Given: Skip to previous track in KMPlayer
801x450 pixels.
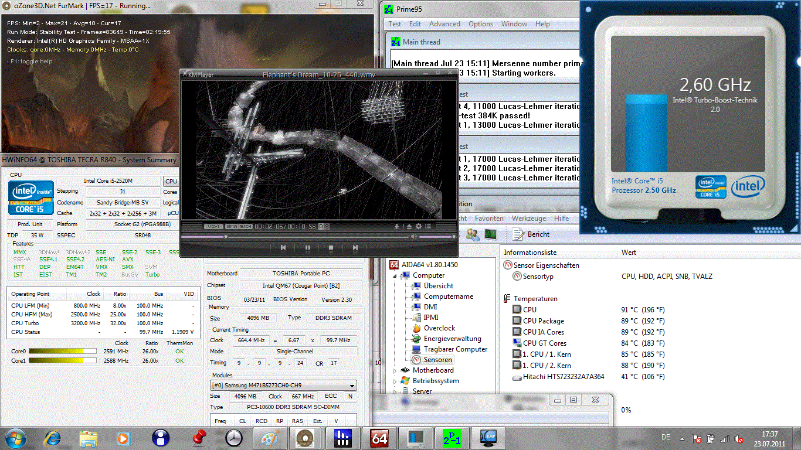Looking at the screenshot, I should 283,248.
